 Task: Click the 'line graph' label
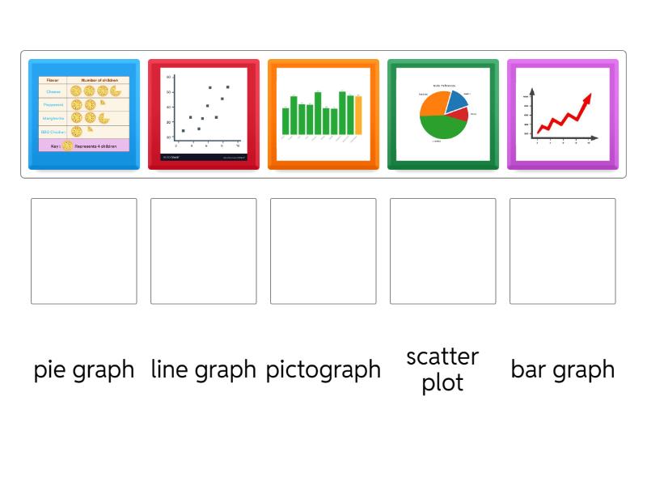(x=204, y=369)
